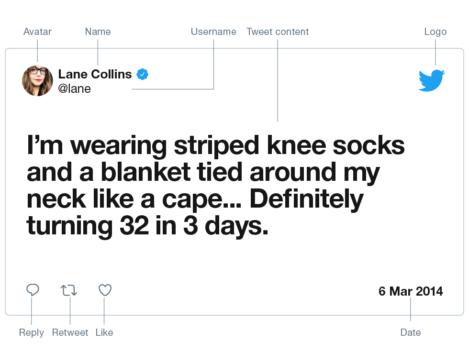Click the Reply annotation label below the card

click(32, 332)
